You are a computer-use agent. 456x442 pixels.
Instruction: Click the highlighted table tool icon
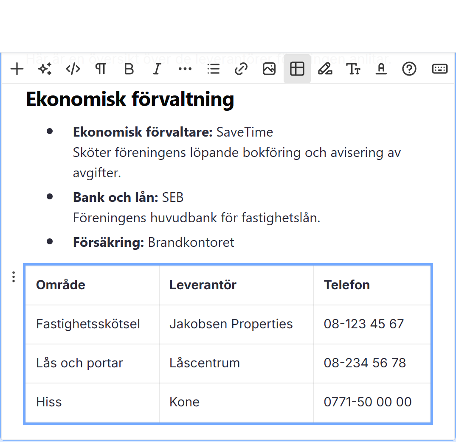click(297, 69)
